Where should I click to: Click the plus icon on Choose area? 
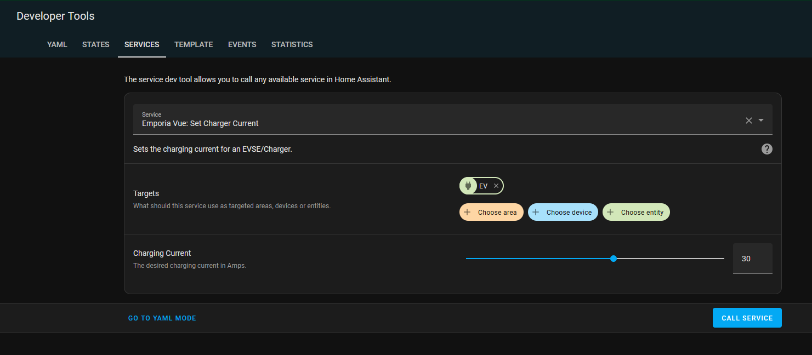[467, 212]
